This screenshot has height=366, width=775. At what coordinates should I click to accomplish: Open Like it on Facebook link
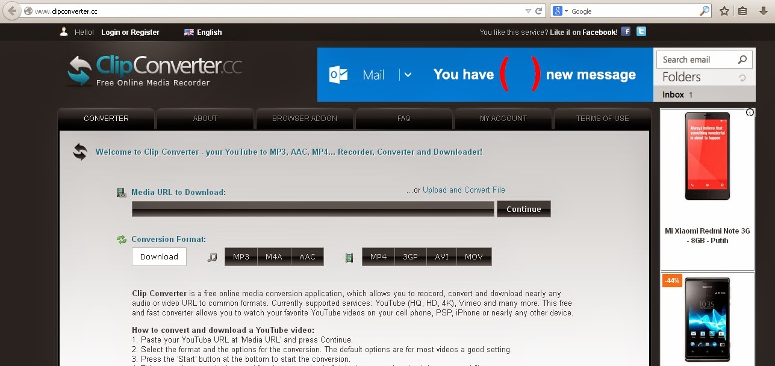point(584,33)
